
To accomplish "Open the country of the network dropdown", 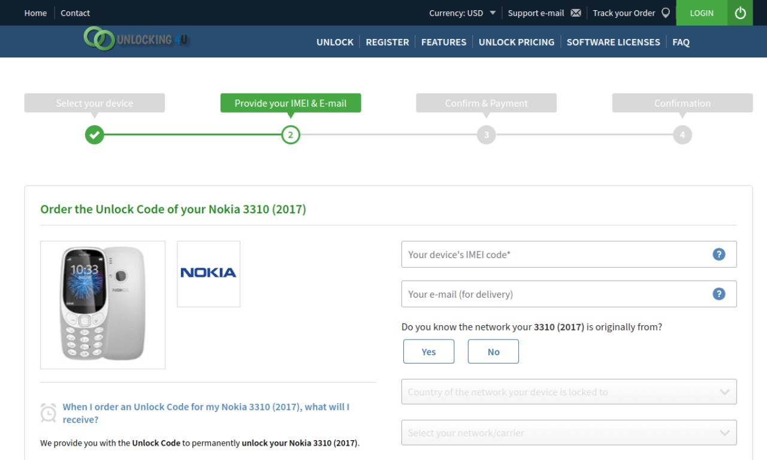I will [569, 392].
